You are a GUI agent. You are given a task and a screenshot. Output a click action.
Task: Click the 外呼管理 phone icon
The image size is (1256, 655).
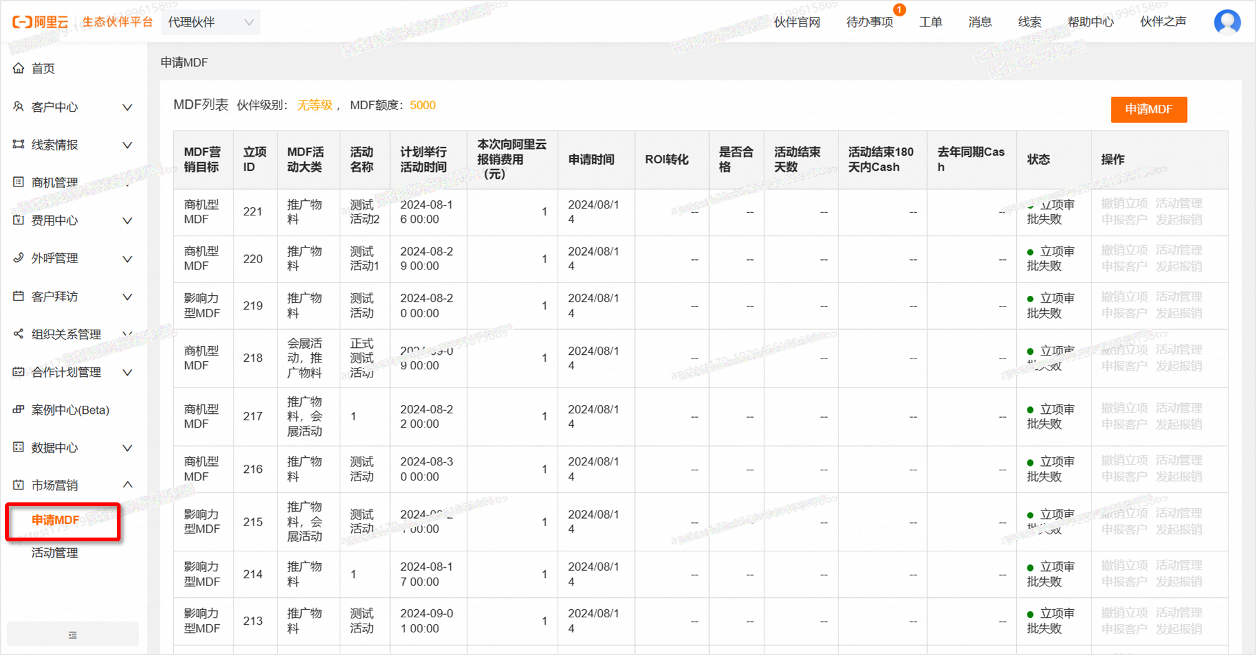tap(19, 258)
